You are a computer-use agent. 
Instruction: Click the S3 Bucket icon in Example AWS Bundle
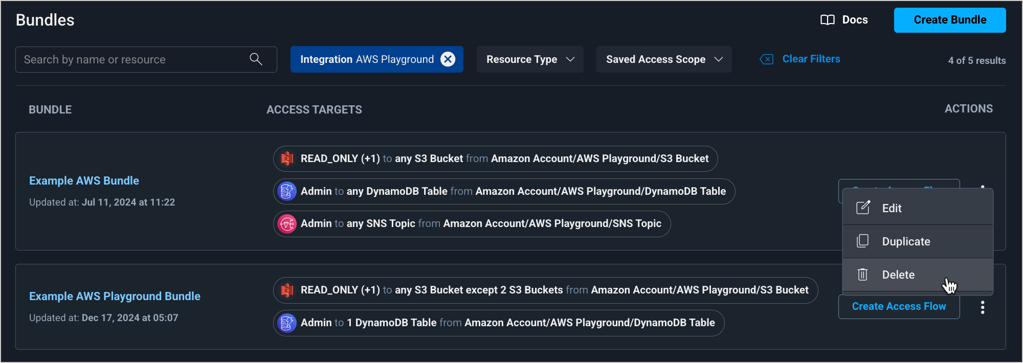[287, 158]
